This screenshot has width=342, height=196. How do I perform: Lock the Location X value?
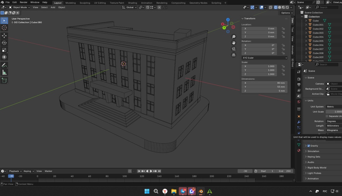pyautogui.click(x=283, y=29)
